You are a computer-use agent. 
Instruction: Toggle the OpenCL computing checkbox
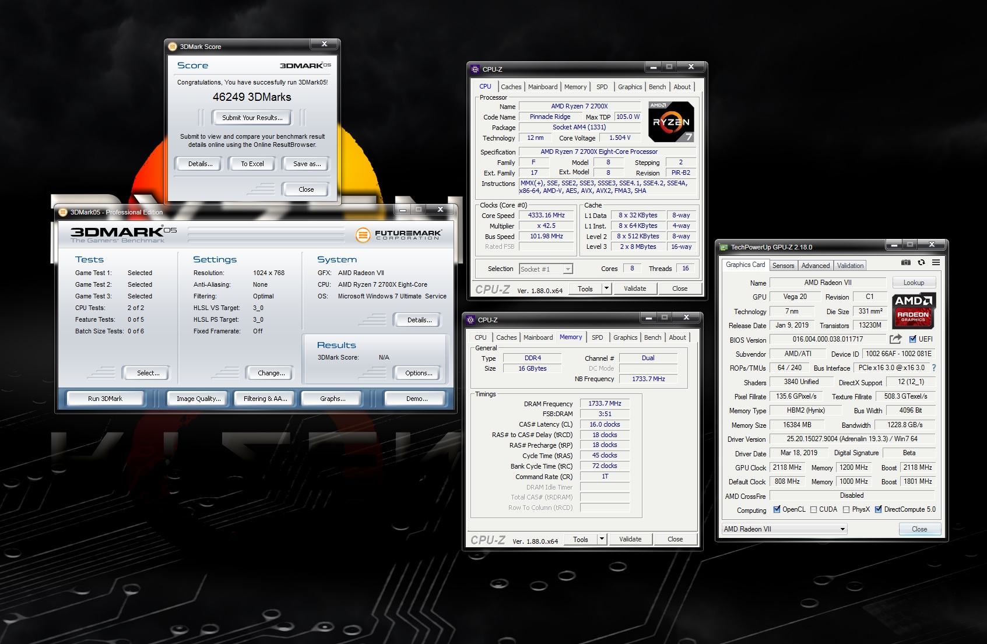click(777, 509)
